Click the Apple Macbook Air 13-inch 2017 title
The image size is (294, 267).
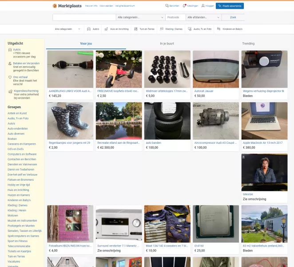click(262, 143)
